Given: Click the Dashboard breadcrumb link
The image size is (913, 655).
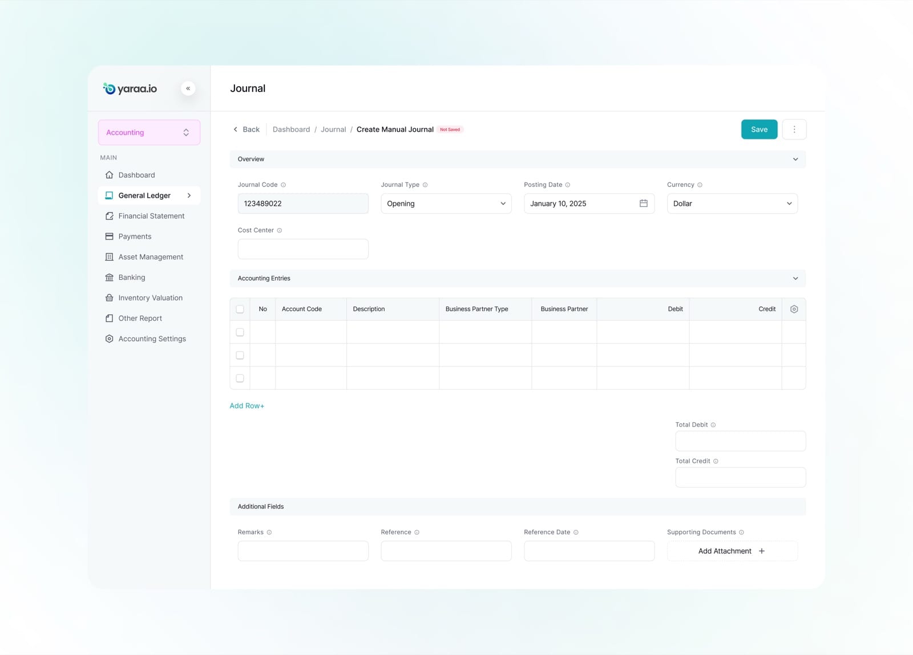Looking at the screenshot, I should 291,129.
